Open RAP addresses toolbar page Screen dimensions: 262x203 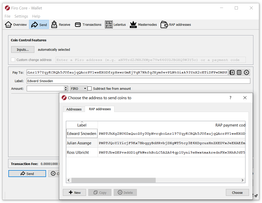pos(176,25)
